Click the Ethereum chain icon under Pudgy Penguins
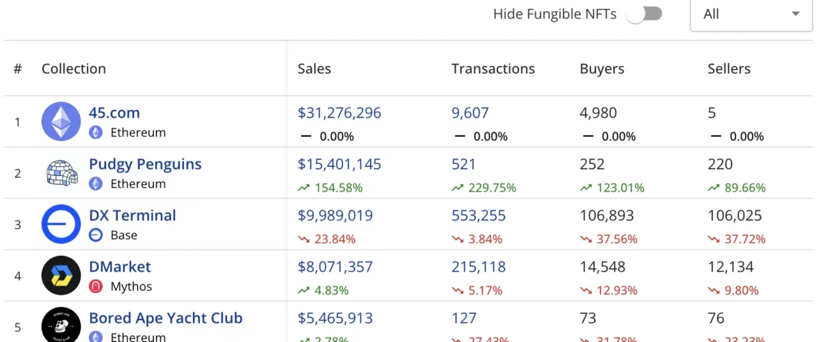Viewport: 821px width, 342px height. [96, 184]
